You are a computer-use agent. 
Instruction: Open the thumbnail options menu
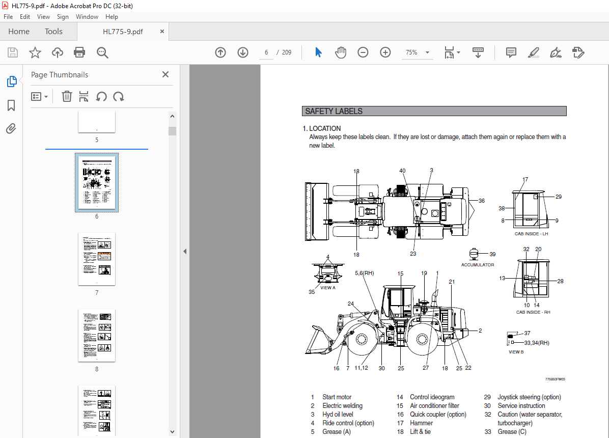tap(40, 96)
